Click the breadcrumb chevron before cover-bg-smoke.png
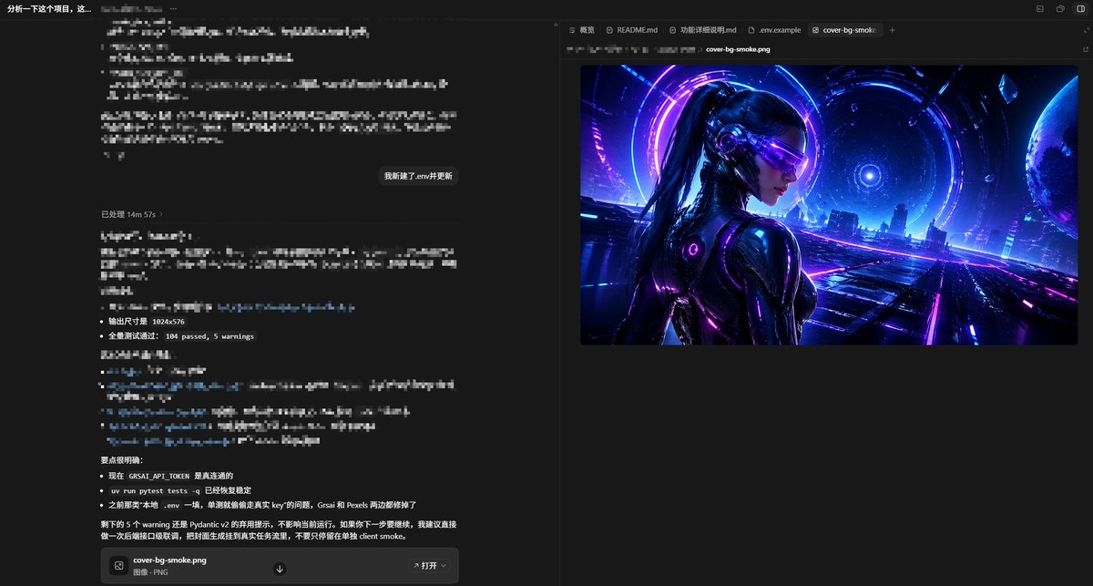Image resolution: width=1093 pixels, height=586 pixels. click(x=700, y=47)
